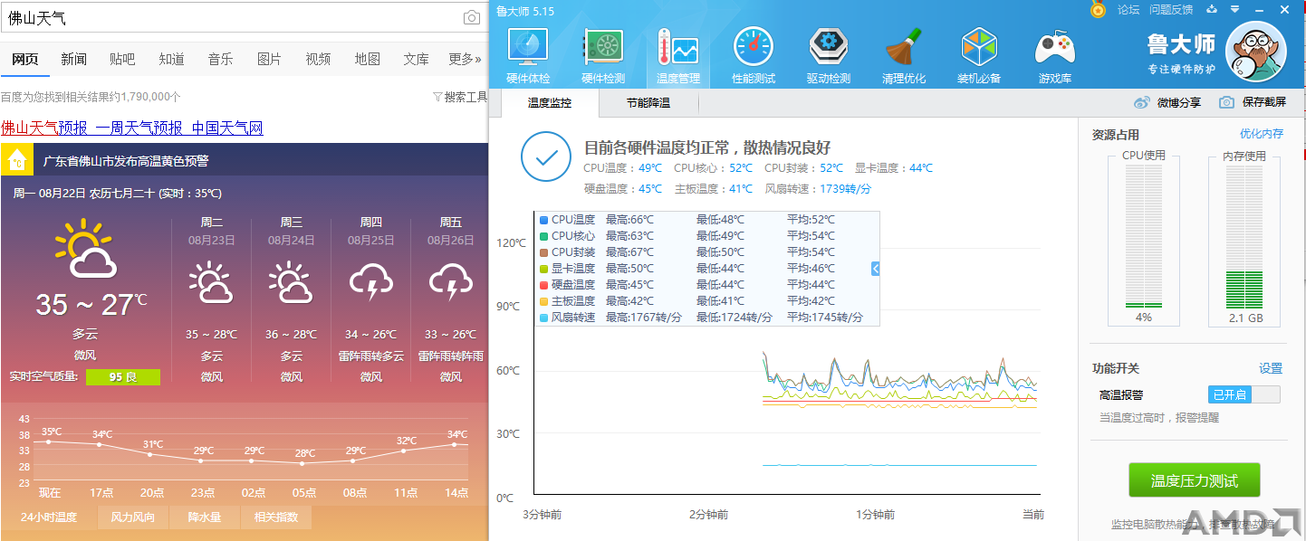Select the 音乐 tab in Baidu
1306x541 pixels.
point(220,59)
